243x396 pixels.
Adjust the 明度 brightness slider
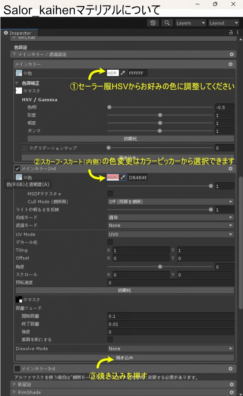160,123
